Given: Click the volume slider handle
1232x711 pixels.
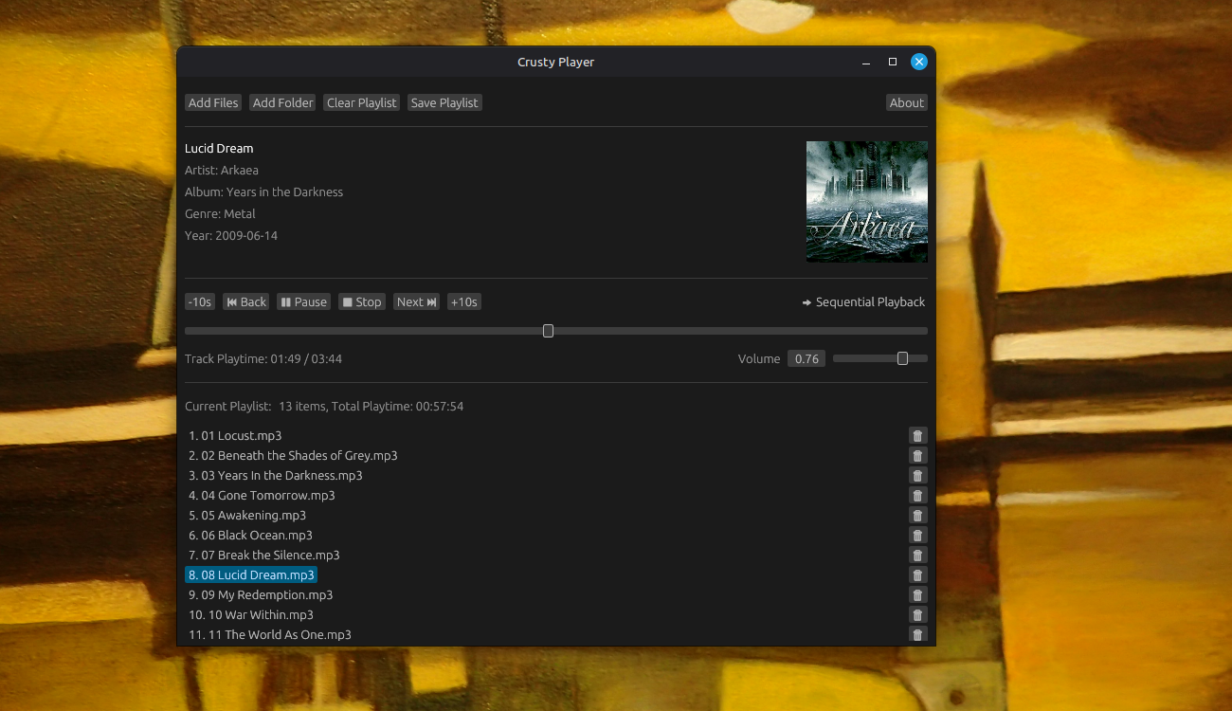Looking at the screenshot, I should click(x=902, y=358).
